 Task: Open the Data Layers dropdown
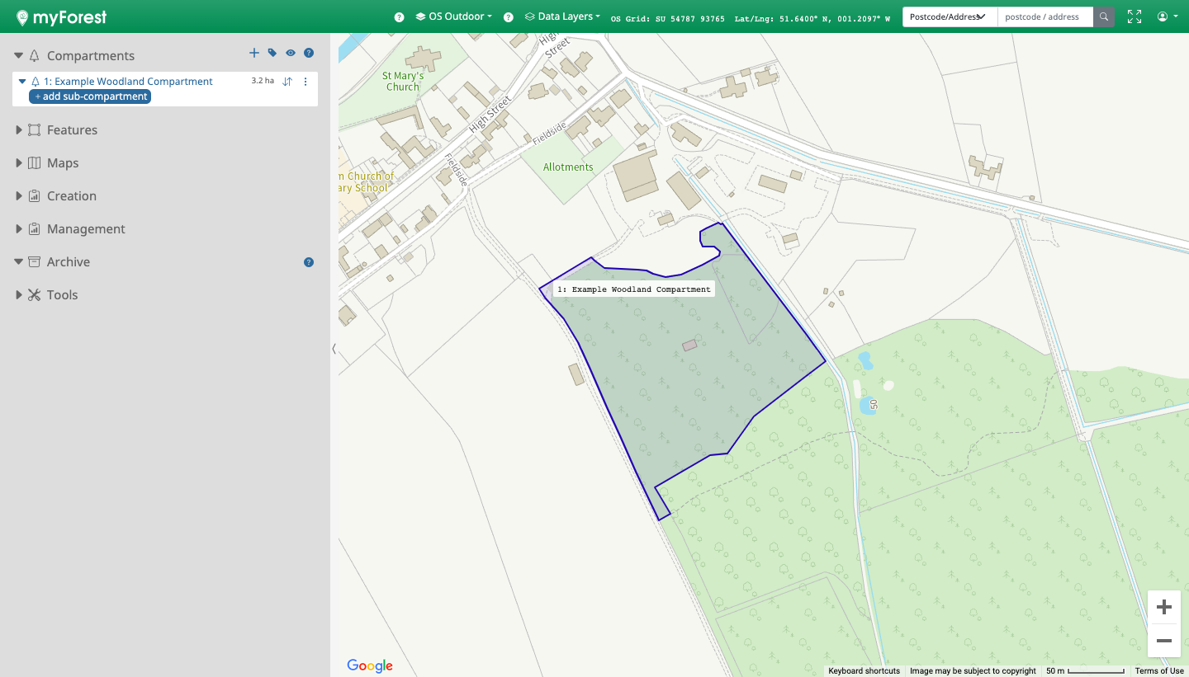(x=562, y=16)
